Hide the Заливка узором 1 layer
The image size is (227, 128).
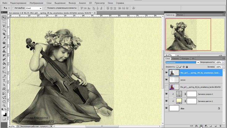click(167, 94)
